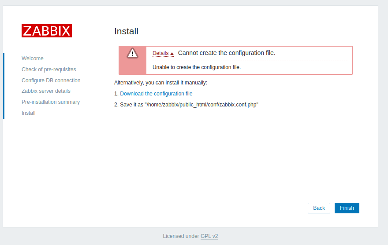Image resolution: width=388 pixels, height=245 pixels.
Task: Collapse the Details error expander
Action: (x=163, y=53)
